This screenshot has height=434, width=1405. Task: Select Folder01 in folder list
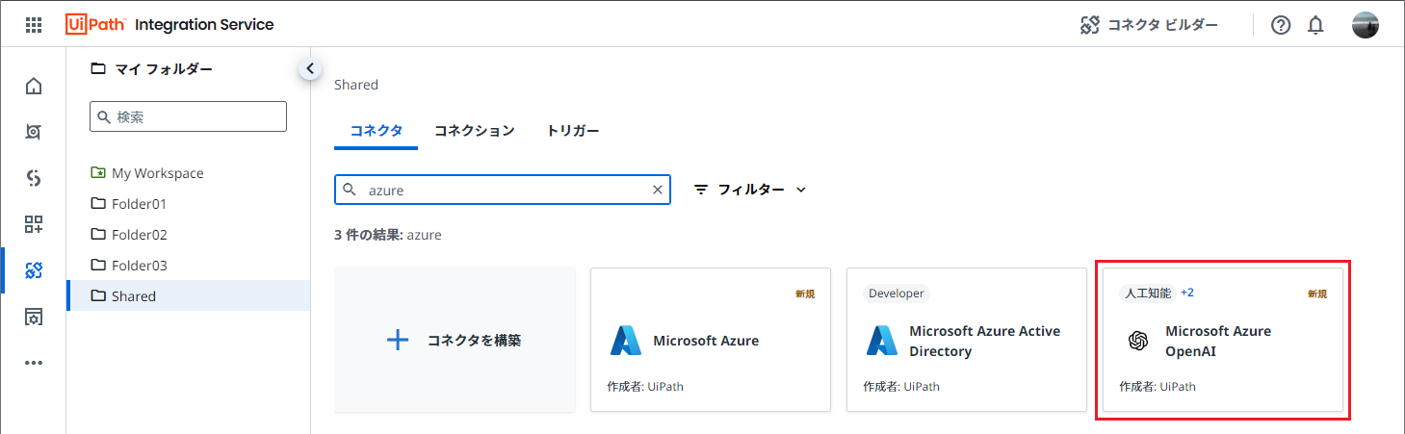188,204
